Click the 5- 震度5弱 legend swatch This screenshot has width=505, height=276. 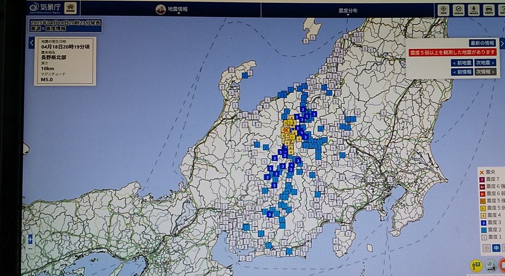[483, 209]
